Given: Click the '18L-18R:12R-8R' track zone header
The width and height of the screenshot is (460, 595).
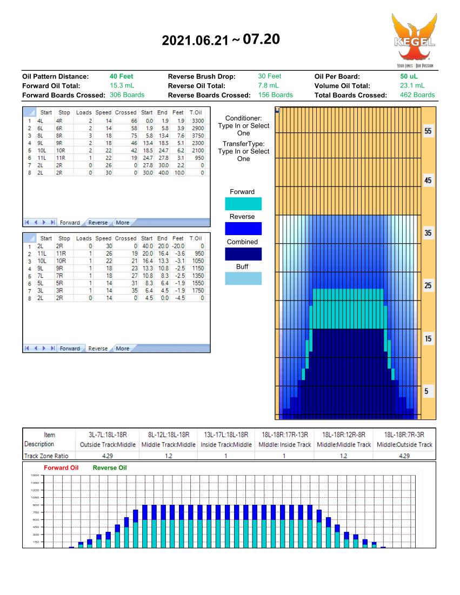Looking at the screenshot, I should 344,435.
